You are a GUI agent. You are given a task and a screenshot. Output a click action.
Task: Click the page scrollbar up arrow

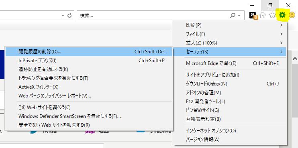295,59
